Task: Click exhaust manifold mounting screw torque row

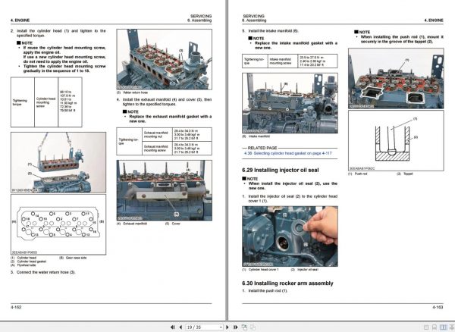Action: click(177, 148)
